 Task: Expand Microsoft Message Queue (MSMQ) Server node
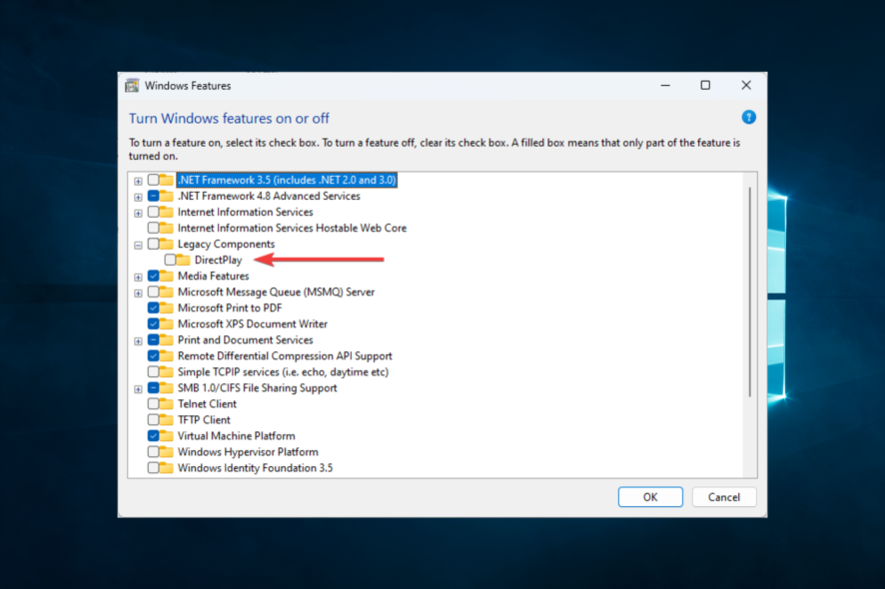click(x=138, y=293)
